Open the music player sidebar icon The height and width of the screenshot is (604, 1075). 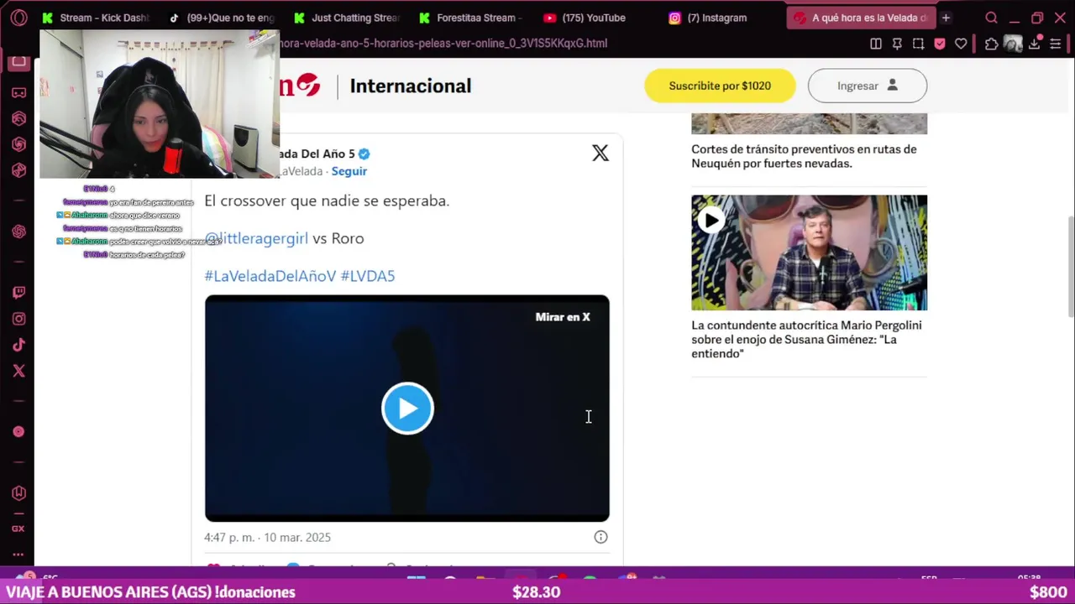coord(18,431)
